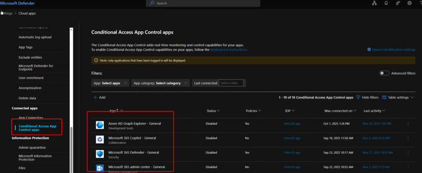Open more options for Microsoft 365 Copilot row

(x=408, y=138)
